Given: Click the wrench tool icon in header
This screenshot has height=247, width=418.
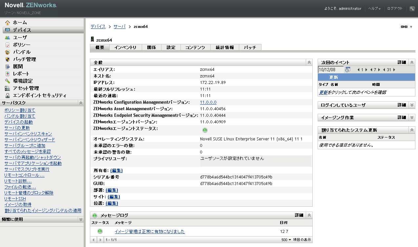Looking at the screenshot, I should click(x=412, y=9).
